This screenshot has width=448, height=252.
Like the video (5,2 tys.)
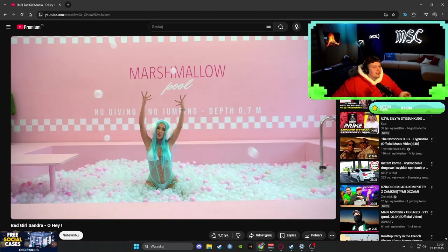pos(220,235)
